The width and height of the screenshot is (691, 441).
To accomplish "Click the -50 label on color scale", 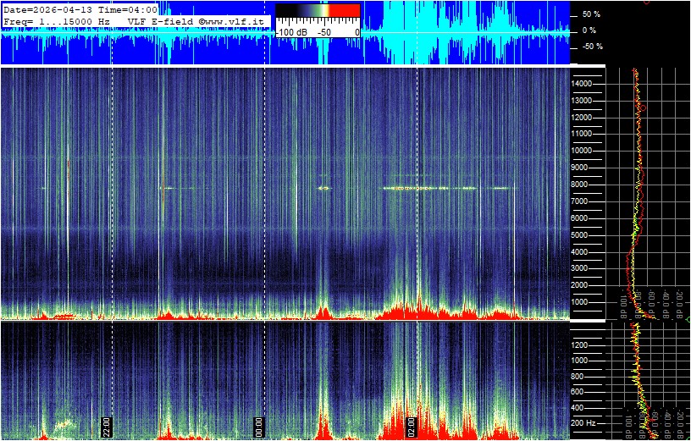I will coord(323,32).
